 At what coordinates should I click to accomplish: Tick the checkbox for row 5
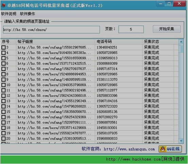[3, 58]
